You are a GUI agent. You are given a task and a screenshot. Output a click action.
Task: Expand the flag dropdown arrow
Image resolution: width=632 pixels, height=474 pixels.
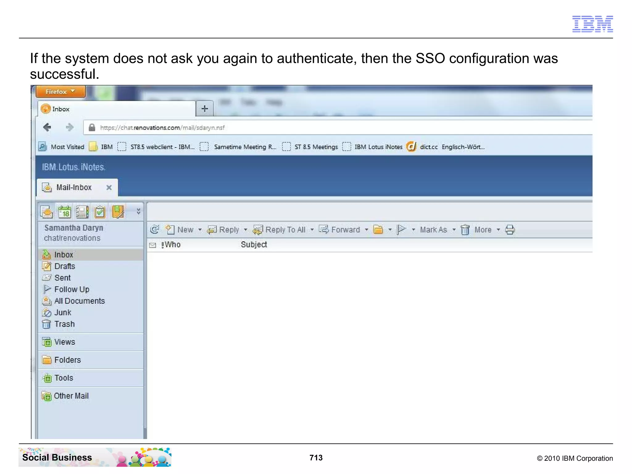click(x=414, y=230)
